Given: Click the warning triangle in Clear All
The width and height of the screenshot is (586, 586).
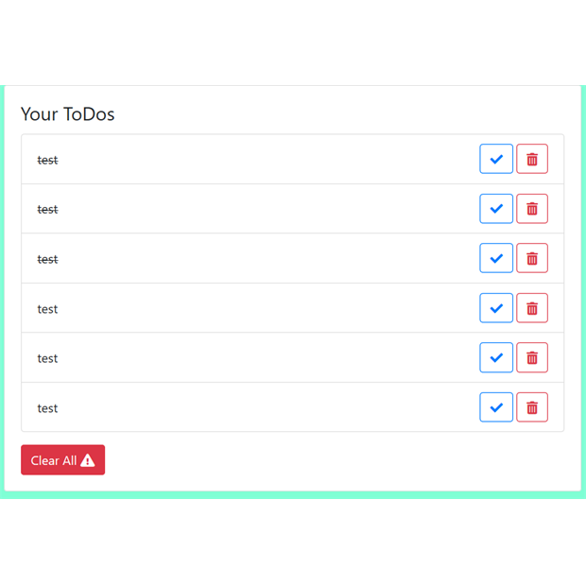Looking at the screenshot, I should click(88, 460).
